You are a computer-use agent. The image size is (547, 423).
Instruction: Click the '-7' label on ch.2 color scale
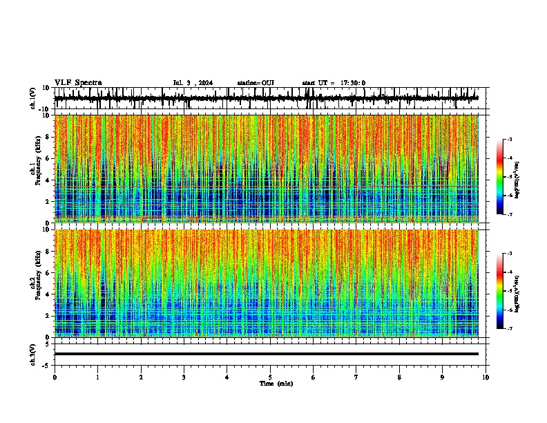coord(510,328)
